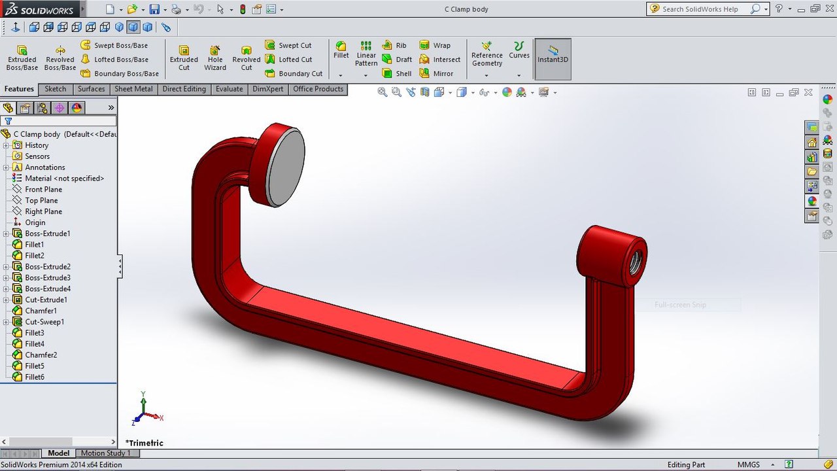Open the Curves dropdown arrow
This screenshot has height=471, width=837.
click(519, 75)
